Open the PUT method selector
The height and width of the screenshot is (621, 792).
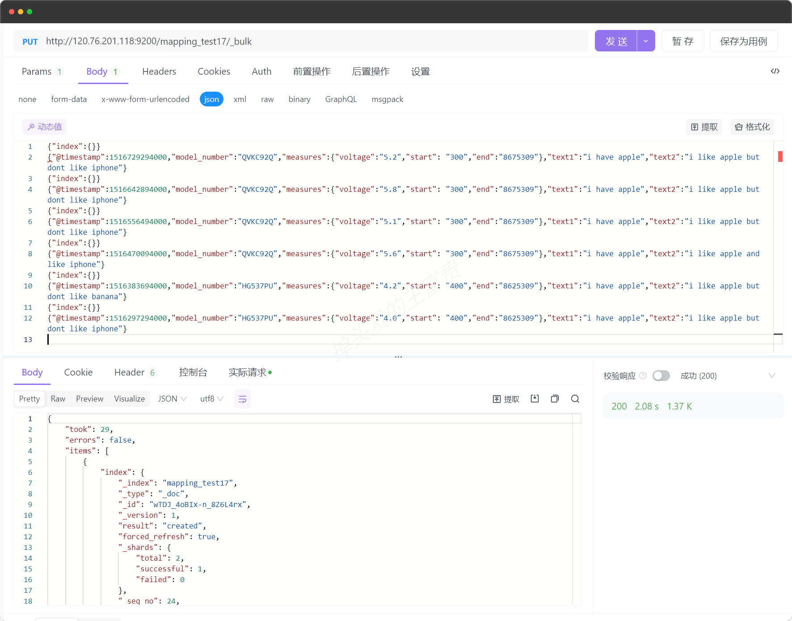(x=30, y=42)
